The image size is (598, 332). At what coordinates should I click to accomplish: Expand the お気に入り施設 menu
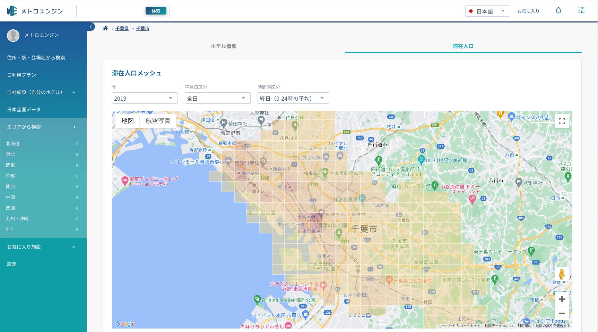(x=43, y=247)
